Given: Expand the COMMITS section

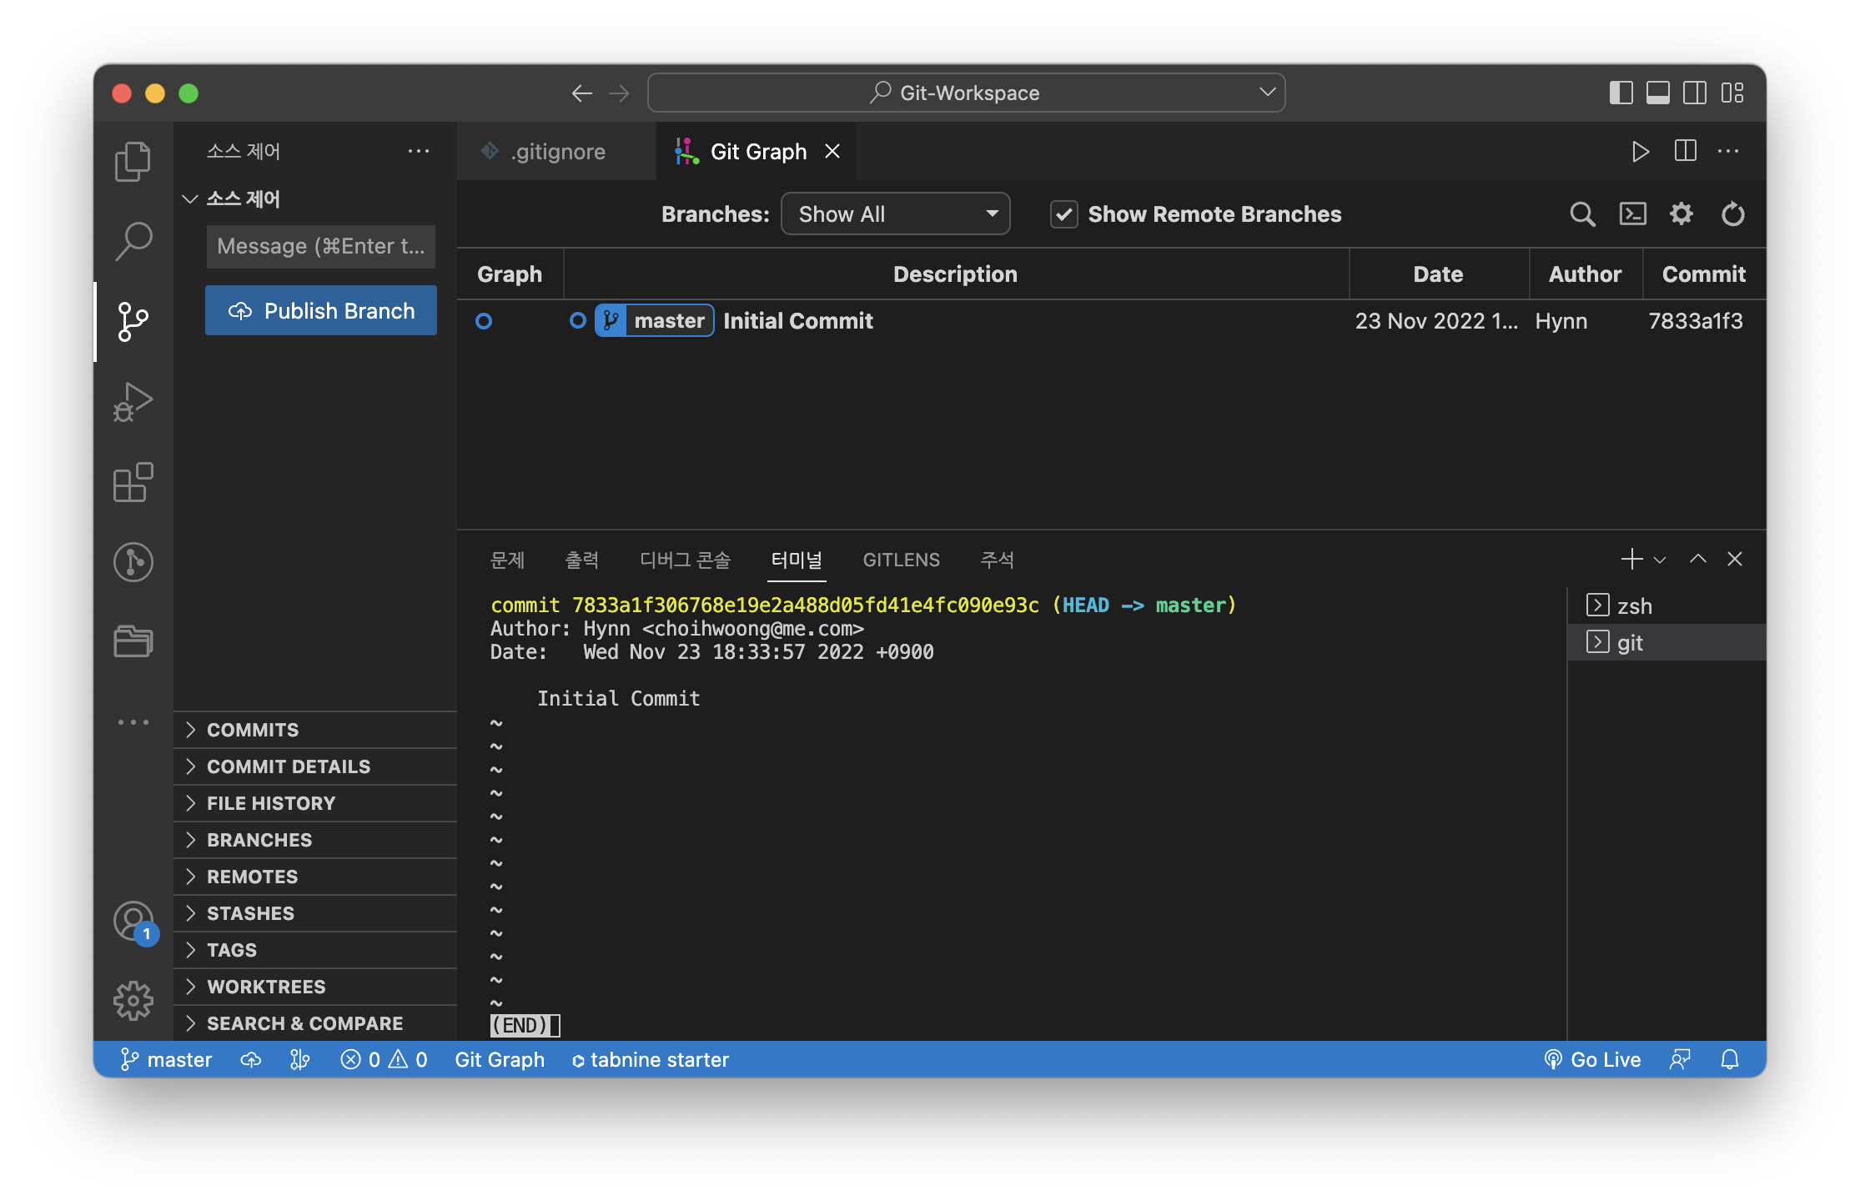Looking at the screenshot, I should 315,730.
